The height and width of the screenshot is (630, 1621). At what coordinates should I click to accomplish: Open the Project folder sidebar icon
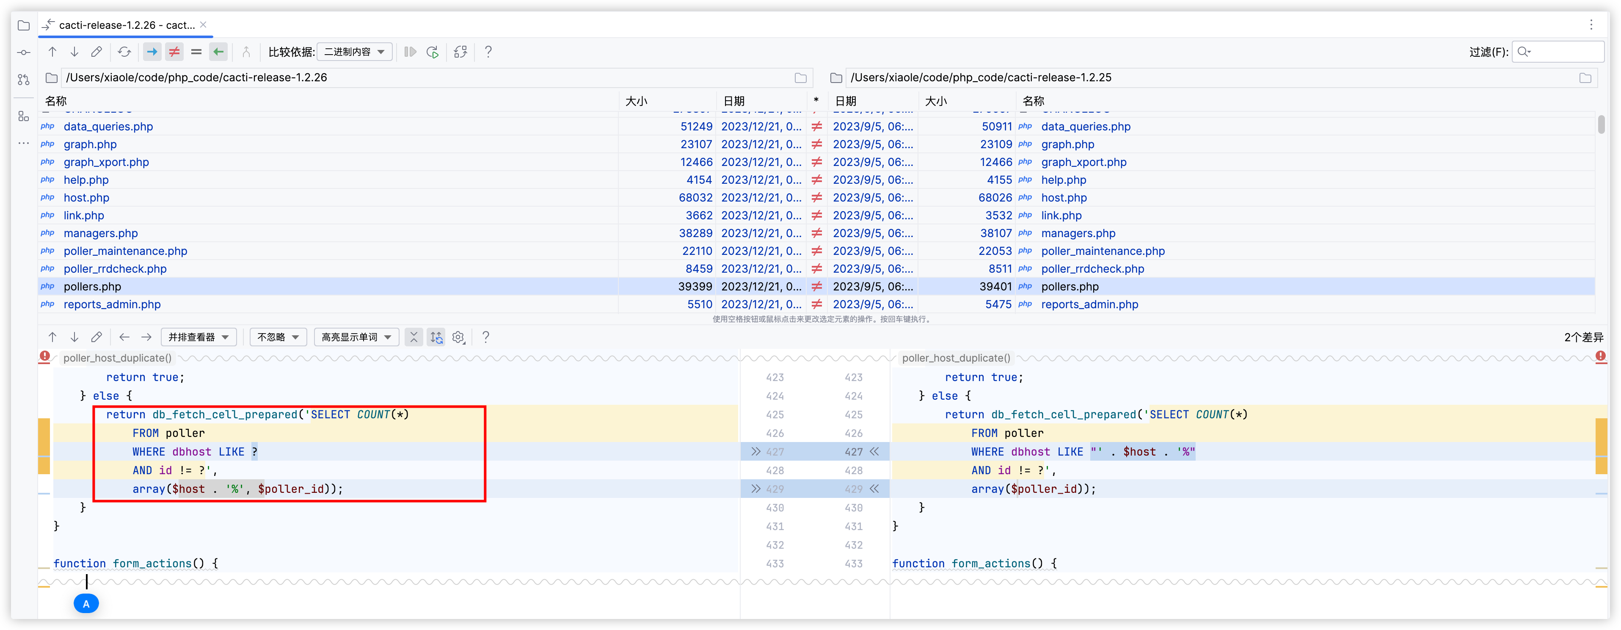click(24, 26)
